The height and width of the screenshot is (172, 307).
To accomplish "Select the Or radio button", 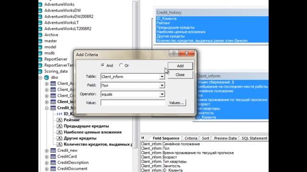I will coord(121,65).
